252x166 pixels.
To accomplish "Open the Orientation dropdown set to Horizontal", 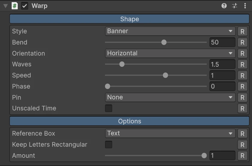I will (170, 53).
